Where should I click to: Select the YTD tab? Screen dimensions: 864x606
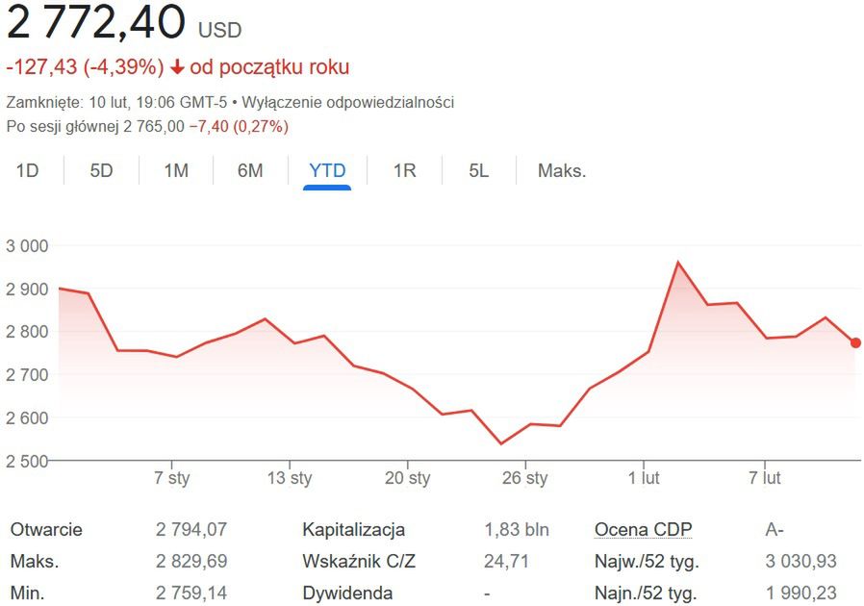click(327, 171)
